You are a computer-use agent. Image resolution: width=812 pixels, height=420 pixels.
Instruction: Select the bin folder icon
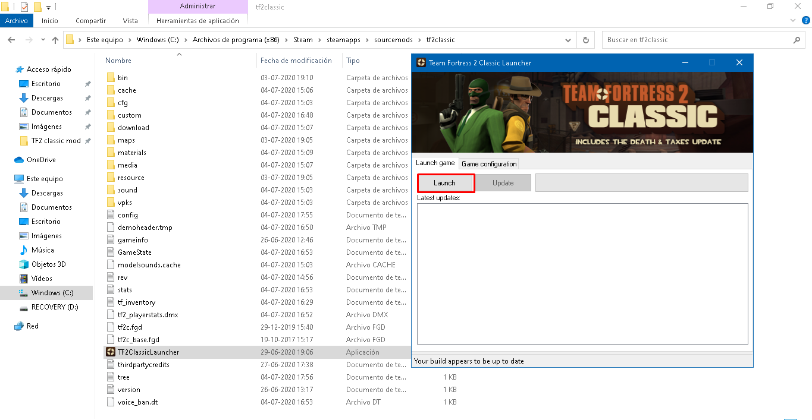pos(110,78)
